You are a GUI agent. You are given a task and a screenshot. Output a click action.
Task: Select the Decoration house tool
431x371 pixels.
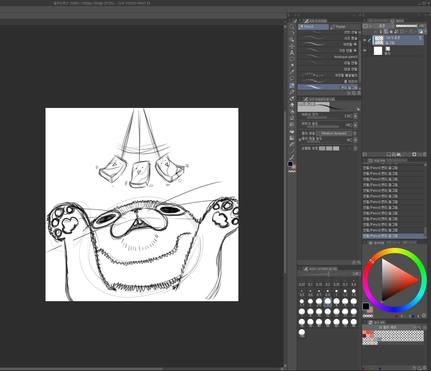click(x=292, y=118)
